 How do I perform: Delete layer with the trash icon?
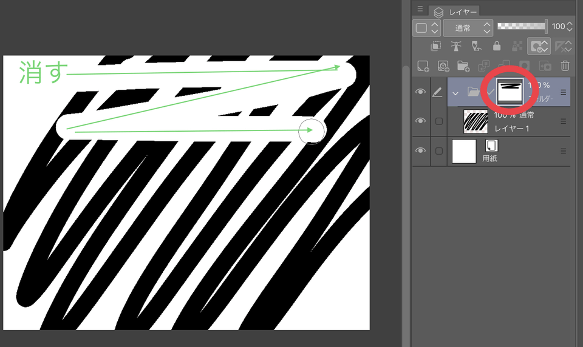coord(565,66)
